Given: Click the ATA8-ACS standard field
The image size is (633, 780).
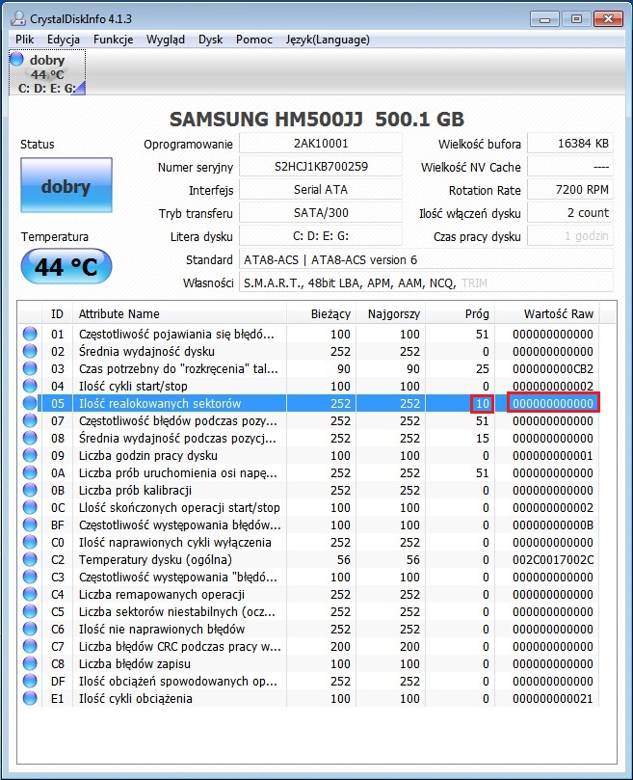Looking at the screenshot, I should coord(426,259).
